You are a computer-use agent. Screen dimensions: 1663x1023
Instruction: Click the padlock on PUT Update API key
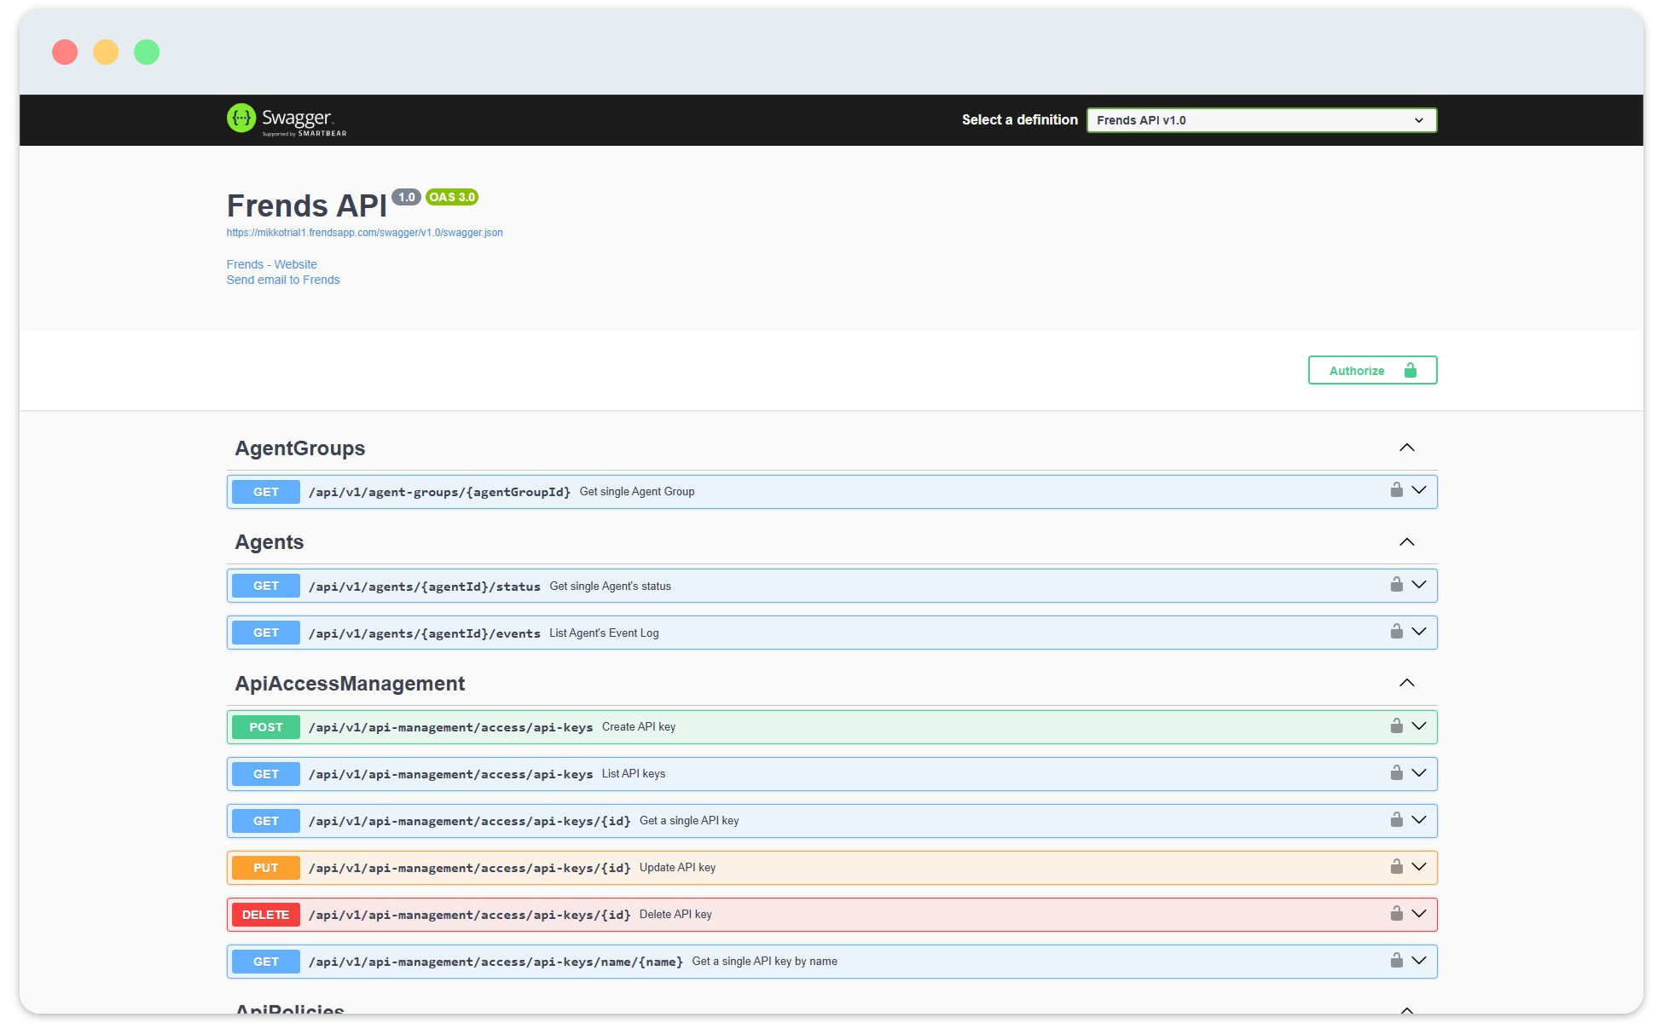coord(1397,866)
